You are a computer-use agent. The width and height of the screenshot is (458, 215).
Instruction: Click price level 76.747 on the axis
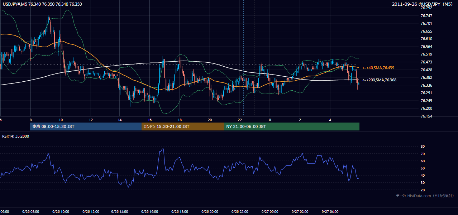426,16
